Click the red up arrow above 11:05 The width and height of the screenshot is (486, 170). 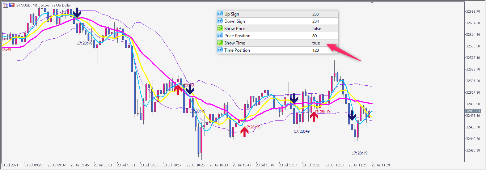314,116
